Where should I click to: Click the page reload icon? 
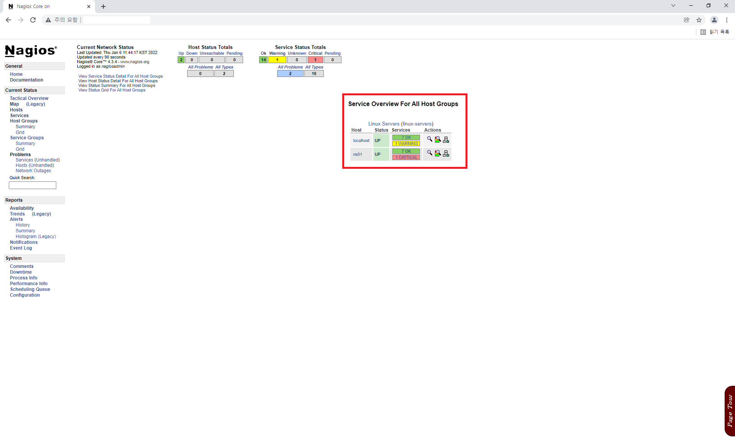(33, 20)
